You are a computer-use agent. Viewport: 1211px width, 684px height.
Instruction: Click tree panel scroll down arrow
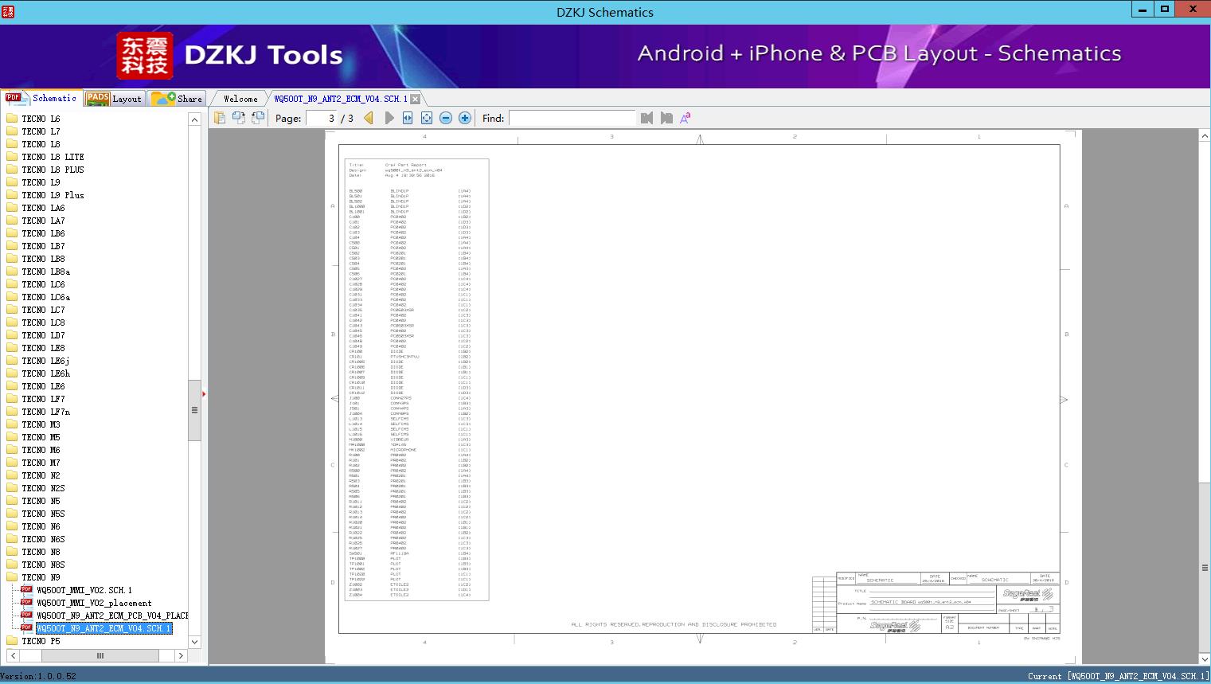click(194, 642)
